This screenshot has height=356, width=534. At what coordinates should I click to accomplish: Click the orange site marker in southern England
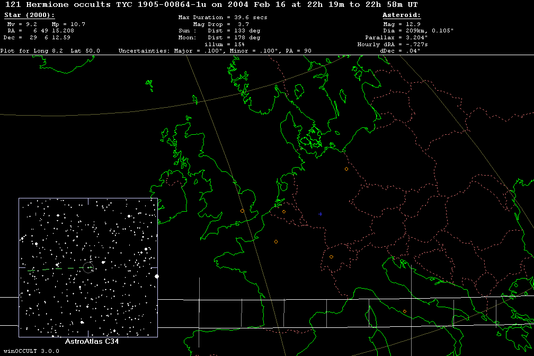pyautogui.click(x=242, y=211)
